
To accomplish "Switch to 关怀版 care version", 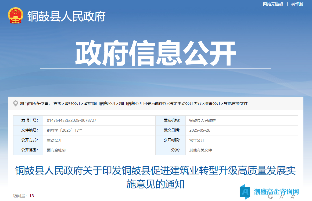I will [x=297, y=4].
